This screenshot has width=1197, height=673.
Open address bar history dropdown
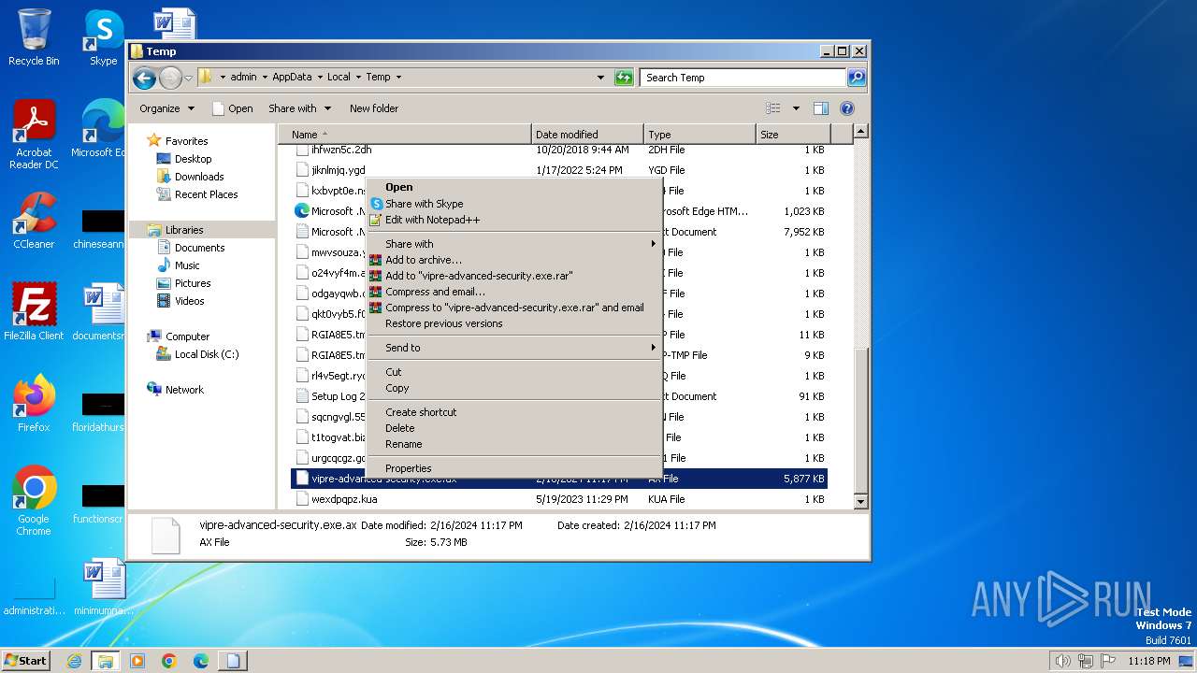coord(600,78)
